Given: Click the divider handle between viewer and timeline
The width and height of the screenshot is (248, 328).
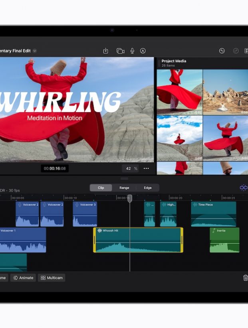Looking at the screenshot, I should coord(125,178).
